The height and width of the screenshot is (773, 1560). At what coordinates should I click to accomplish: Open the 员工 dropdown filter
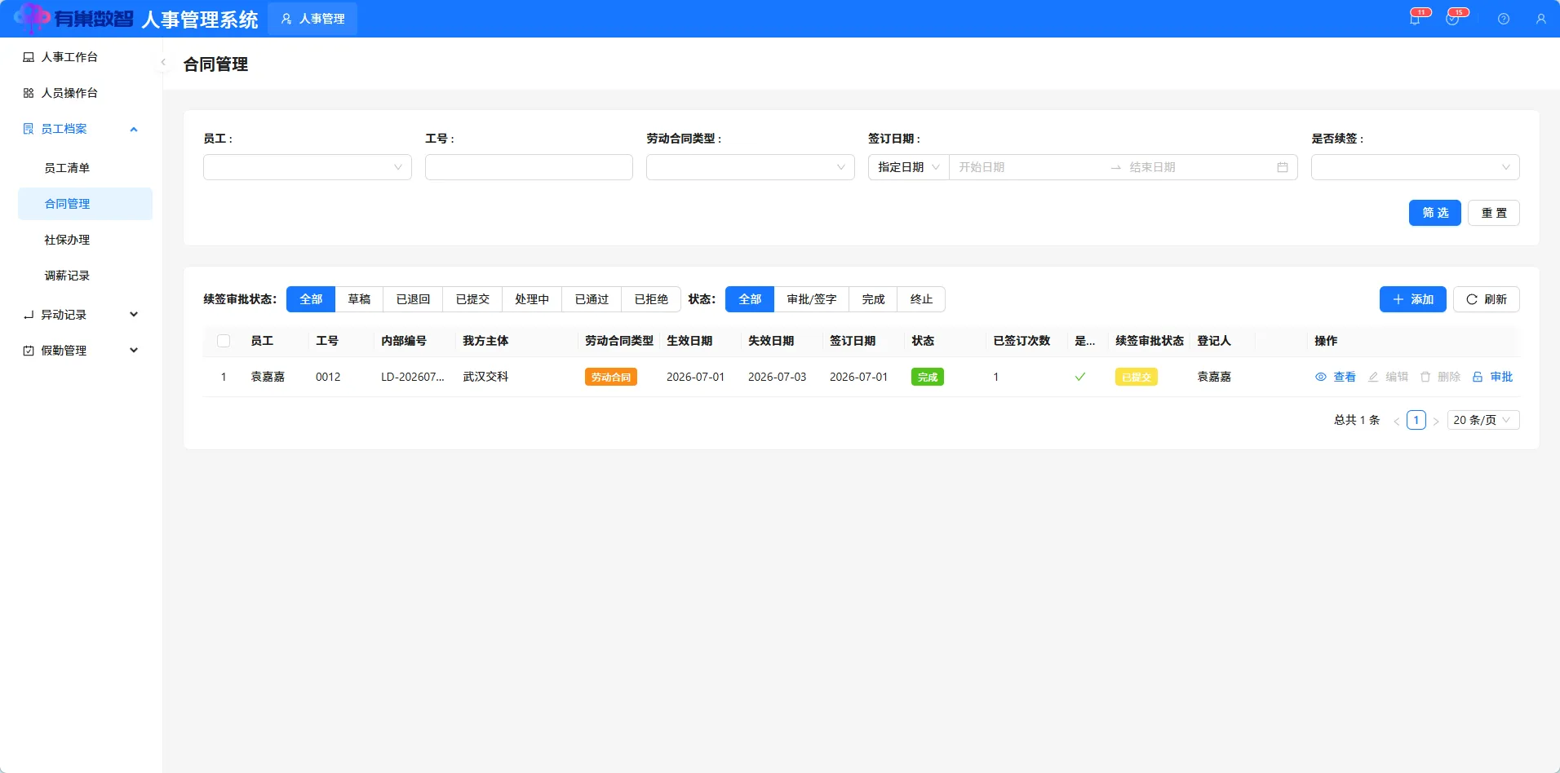point(308,167)
